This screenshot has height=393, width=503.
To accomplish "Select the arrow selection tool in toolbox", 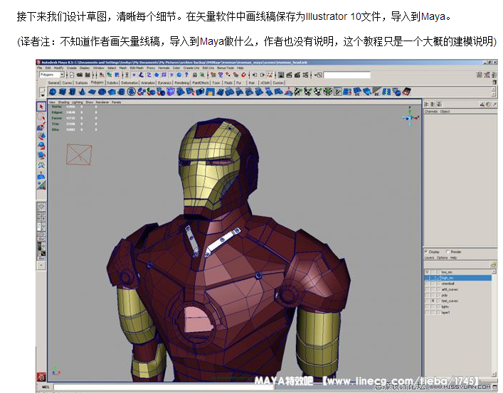I will pyautogui.click(x=41, y=107).
